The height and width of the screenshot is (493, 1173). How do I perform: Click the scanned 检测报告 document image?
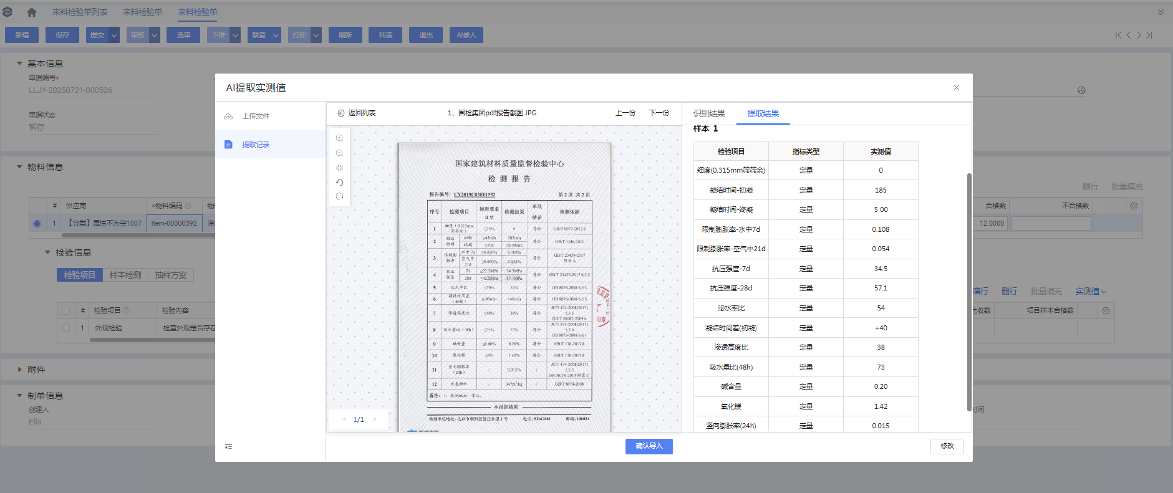504,287
